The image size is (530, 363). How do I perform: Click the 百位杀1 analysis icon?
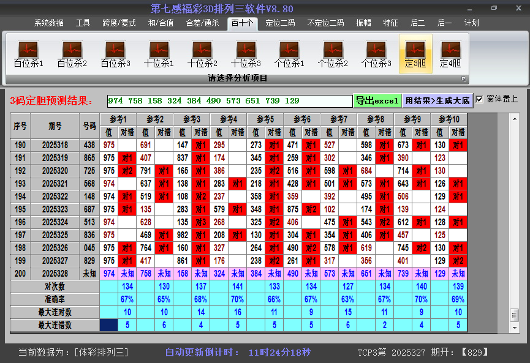[x=28, y=54]
